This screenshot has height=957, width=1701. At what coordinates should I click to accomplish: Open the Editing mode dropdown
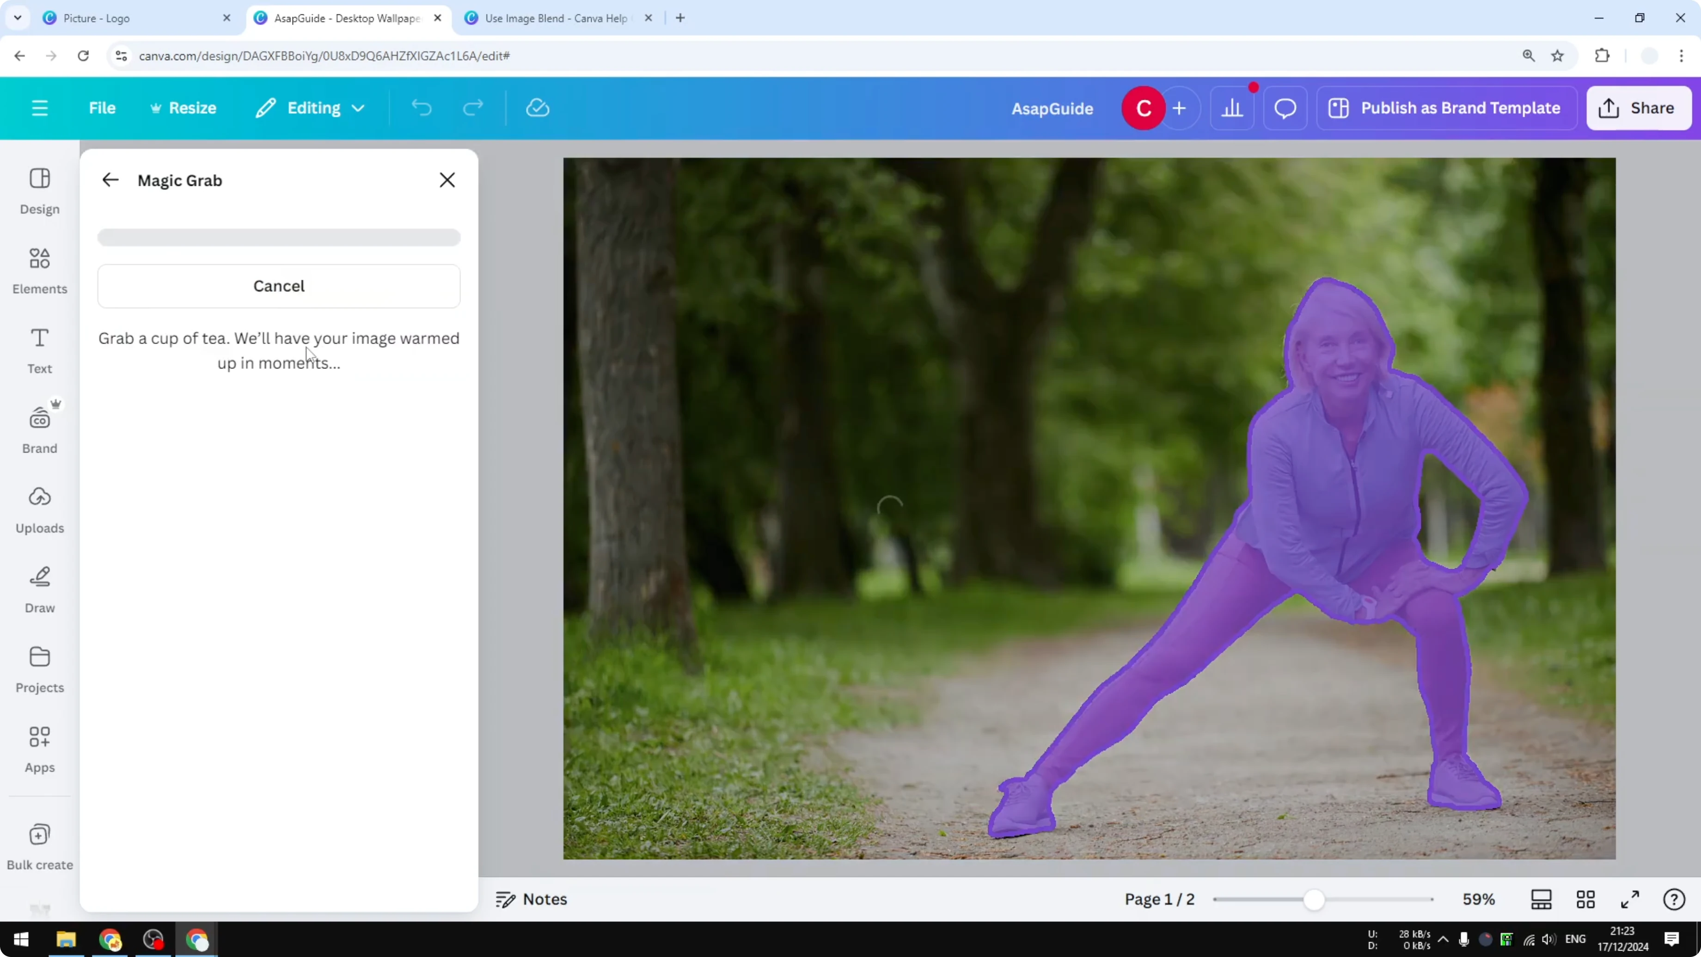coord(309,108)
